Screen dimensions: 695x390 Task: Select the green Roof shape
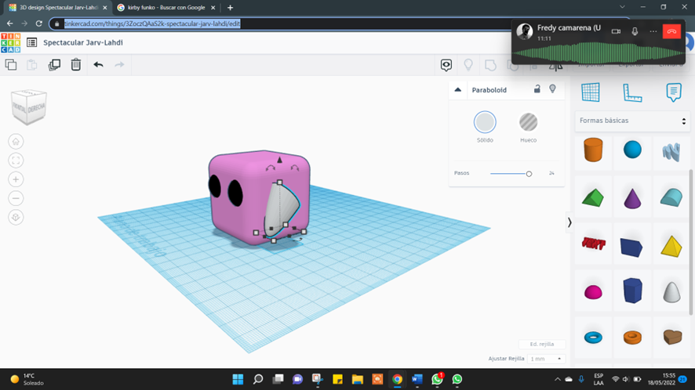point(593,197)
